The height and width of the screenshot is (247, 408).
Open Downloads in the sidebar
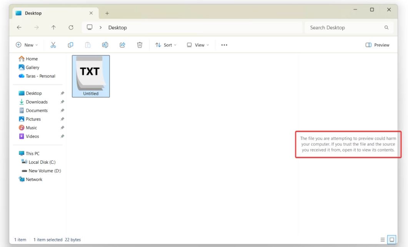[37, 102]
